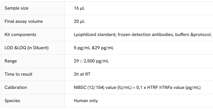Click the Kit components row label
This screenshot has width=213, height=110.
(20, 35)
